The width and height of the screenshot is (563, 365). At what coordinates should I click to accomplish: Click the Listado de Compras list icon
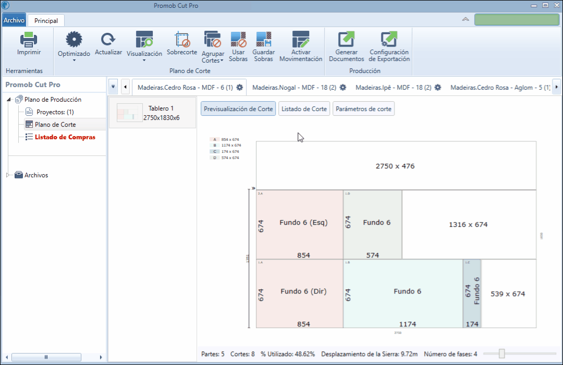[x=29, y=137]
